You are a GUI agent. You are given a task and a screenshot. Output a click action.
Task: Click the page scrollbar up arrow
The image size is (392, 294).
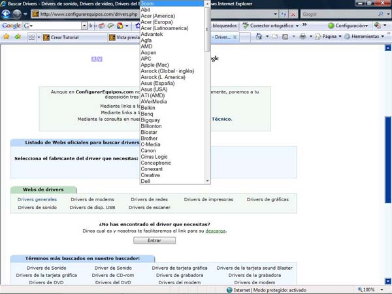[x=387, y=48]
